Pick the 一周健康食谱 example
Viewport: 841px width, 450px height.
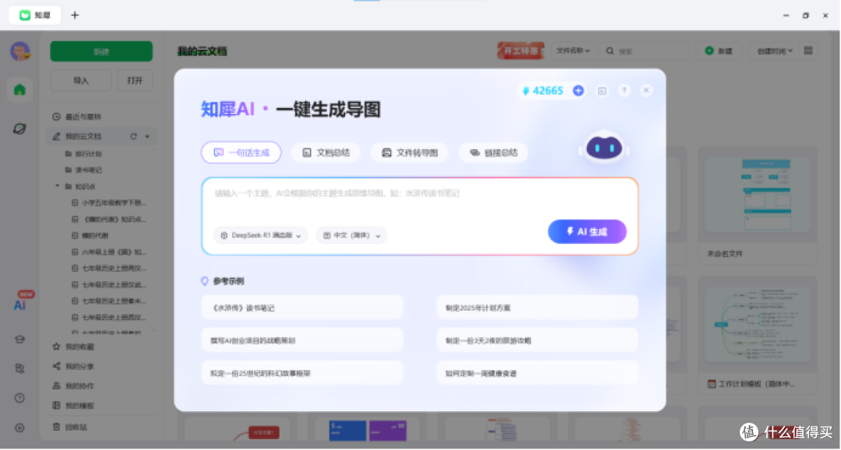(537, 373)
